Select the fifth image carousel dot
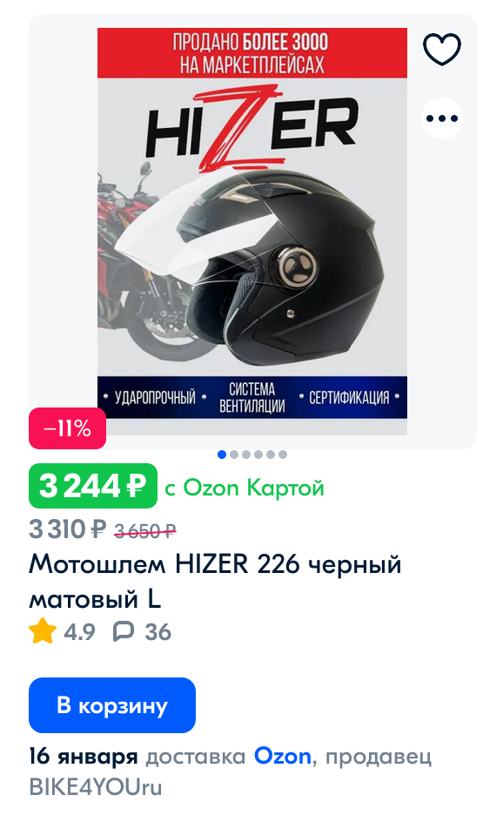This screenshot has height=822, width=503. tap(271, 455)
